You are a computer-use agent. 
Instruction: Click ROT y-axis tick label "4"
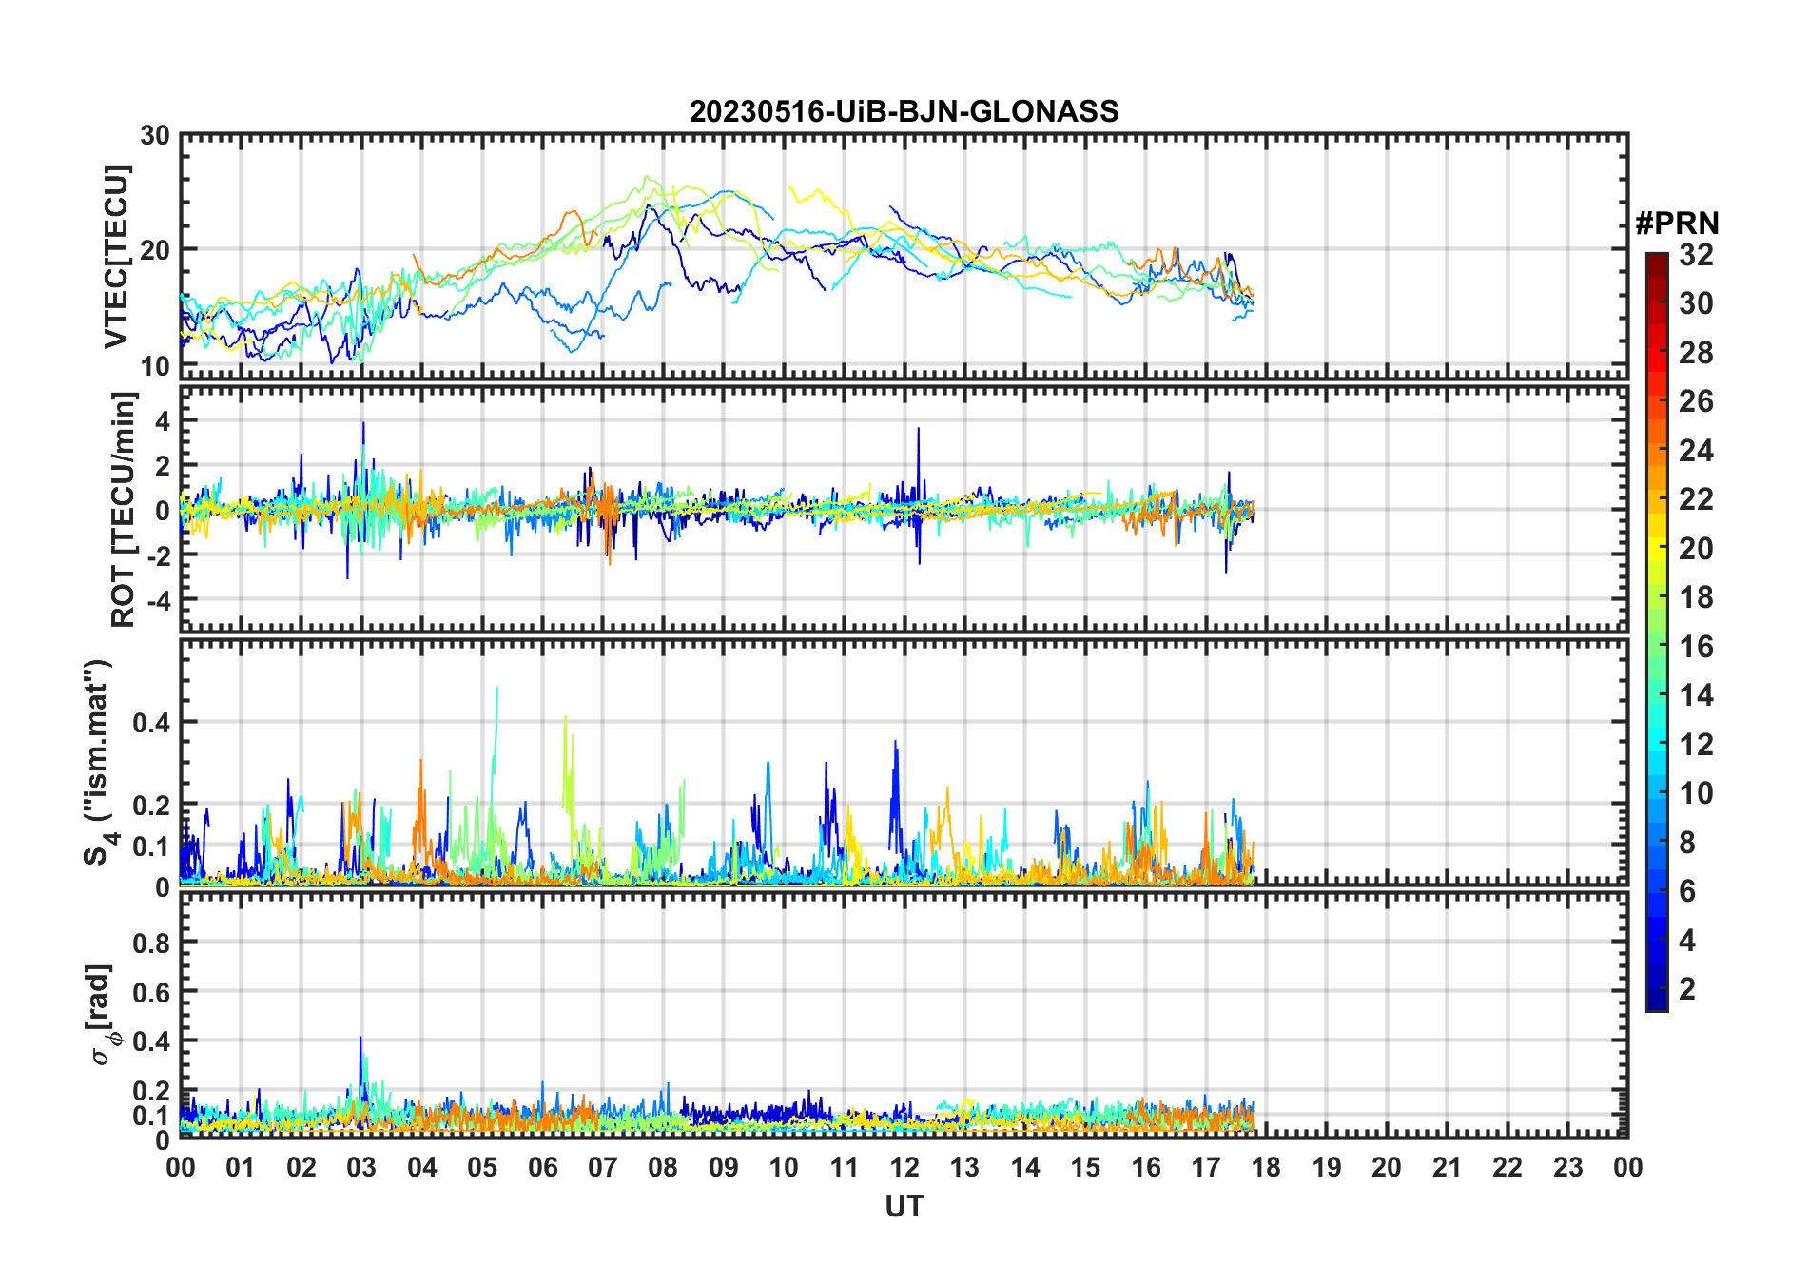coord(164,419)
